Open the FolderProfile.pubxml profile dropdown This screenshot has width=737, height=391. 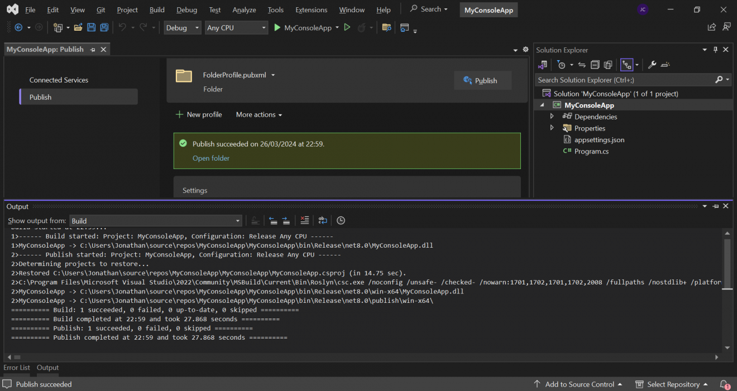pyautogui.click(x=273, y=75)
